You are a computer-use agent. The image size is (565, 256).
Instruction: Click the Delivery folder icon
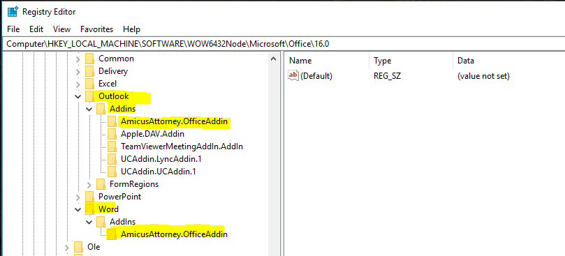(89, 71)
